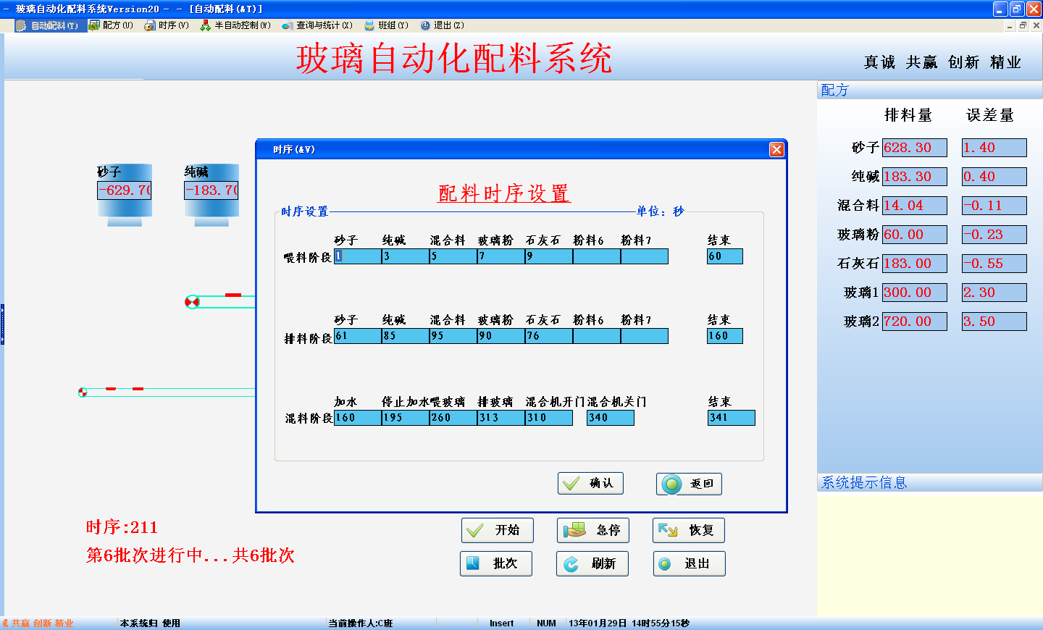Open the 半自动控制 menu
The image size is (1043, 630).
coord(235,25)
